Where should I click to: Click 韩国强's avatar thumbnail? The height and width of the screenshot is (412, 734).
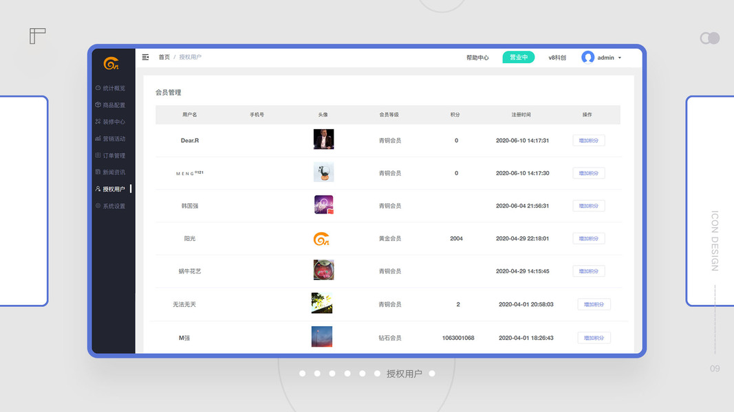tap(323, 205)
